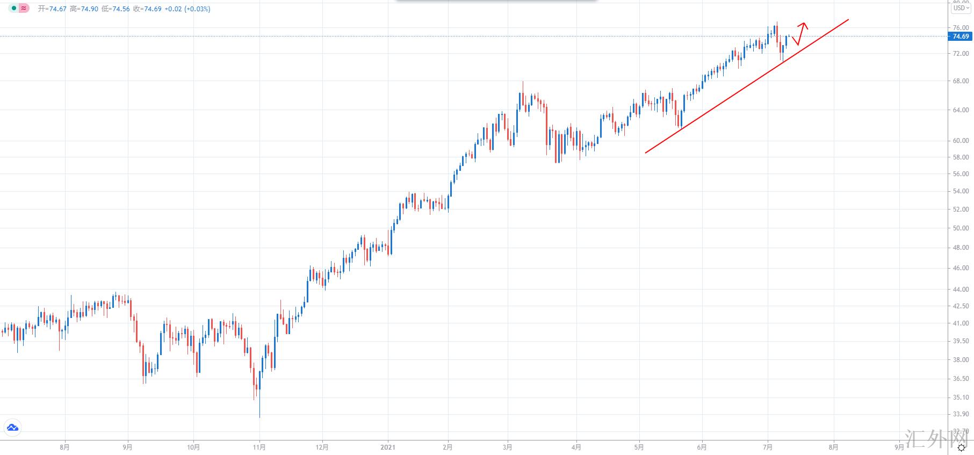Click the 2021 label on time axis

point(387,447)
